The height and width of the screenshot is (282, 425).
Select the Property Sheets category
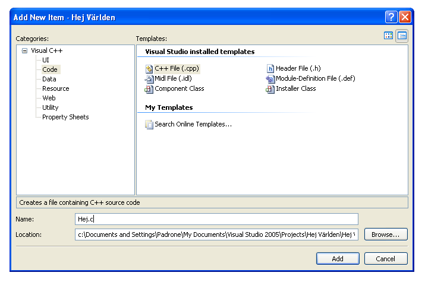point(65,117)
